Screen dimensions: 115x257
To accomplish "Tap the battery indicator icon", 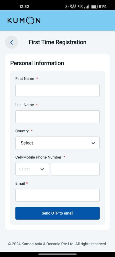I will click(94, 7).
